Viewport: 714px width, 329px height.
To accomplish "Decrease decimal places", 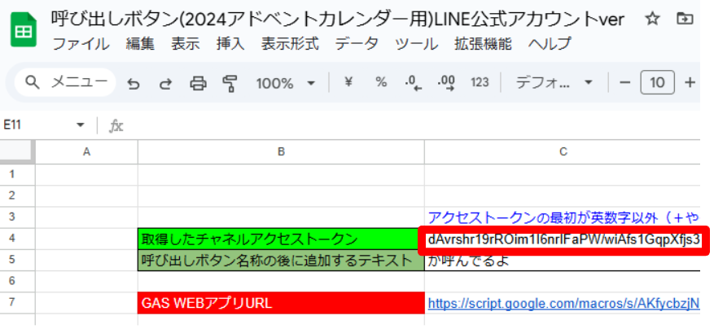I will (413, 83).
